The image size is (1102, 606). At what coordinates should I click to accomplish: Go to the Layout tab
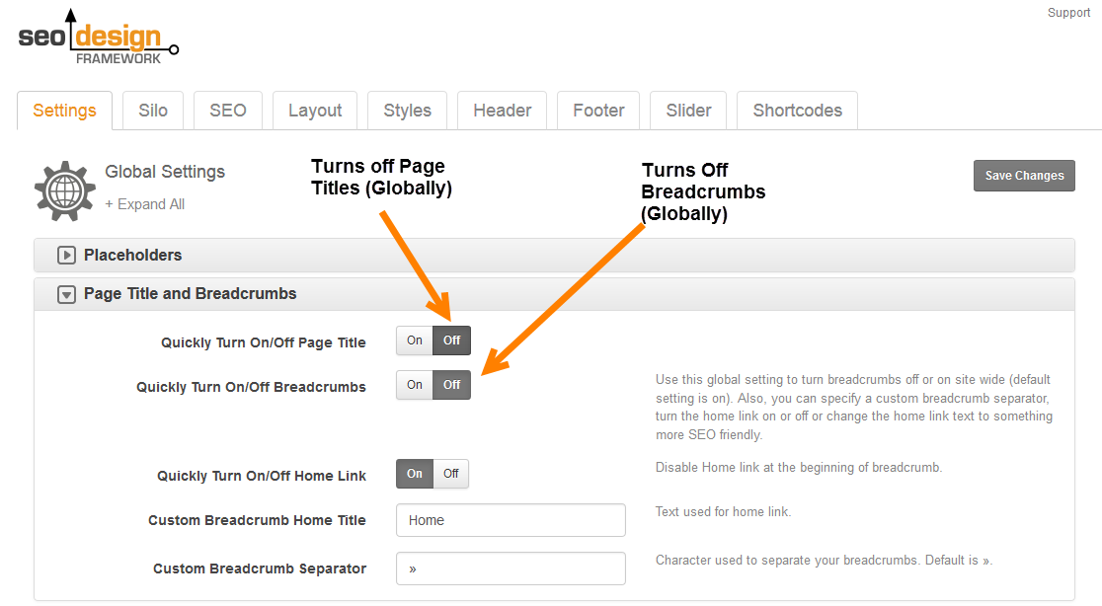315,111
